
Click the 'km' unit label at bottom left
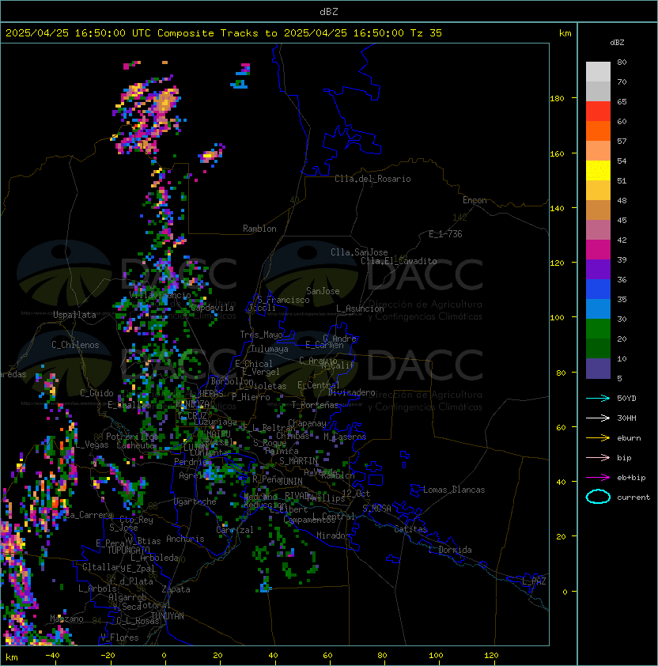[x=12, y=657]
